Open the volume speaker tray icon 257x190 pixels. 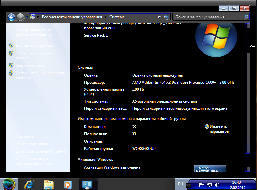[217, 185]
